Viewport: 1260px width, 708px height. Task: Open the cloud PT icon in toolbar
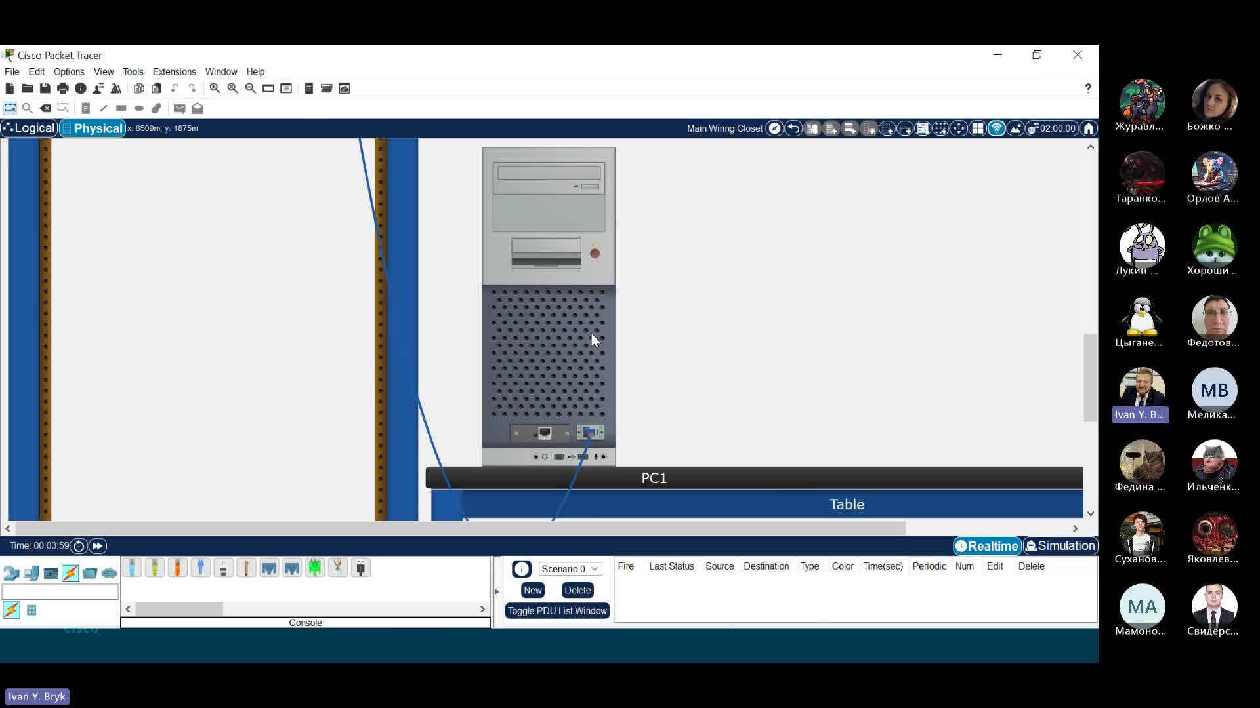tap(345, 88)
